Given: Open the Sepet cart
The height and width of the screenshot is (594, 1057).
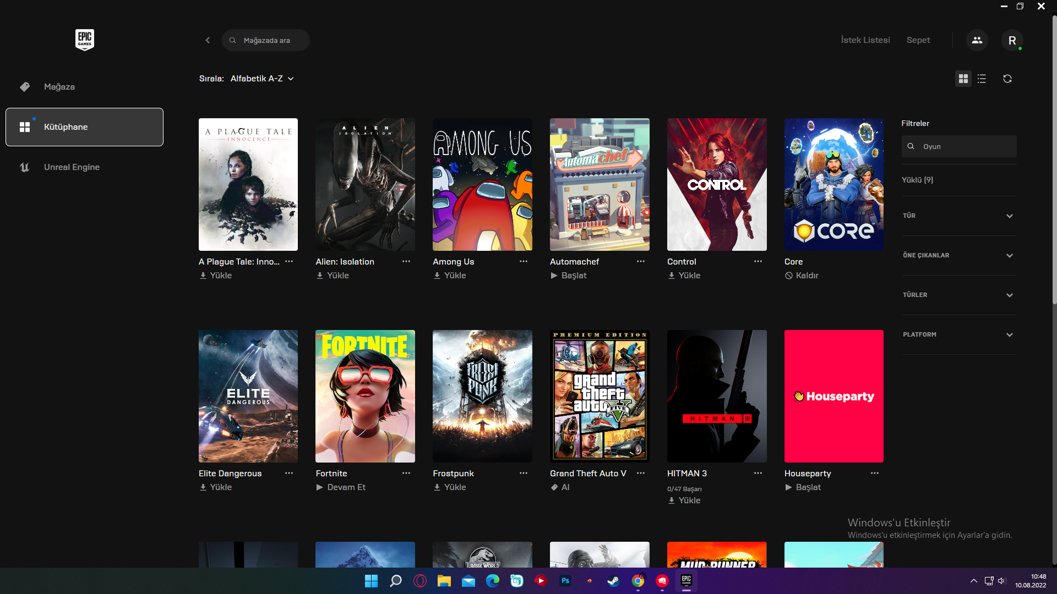Looking at the screenshot, I should (x=918, y=40).
